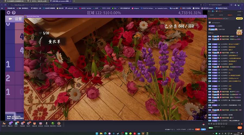Send the chat message with orange button

pos(240,128)
